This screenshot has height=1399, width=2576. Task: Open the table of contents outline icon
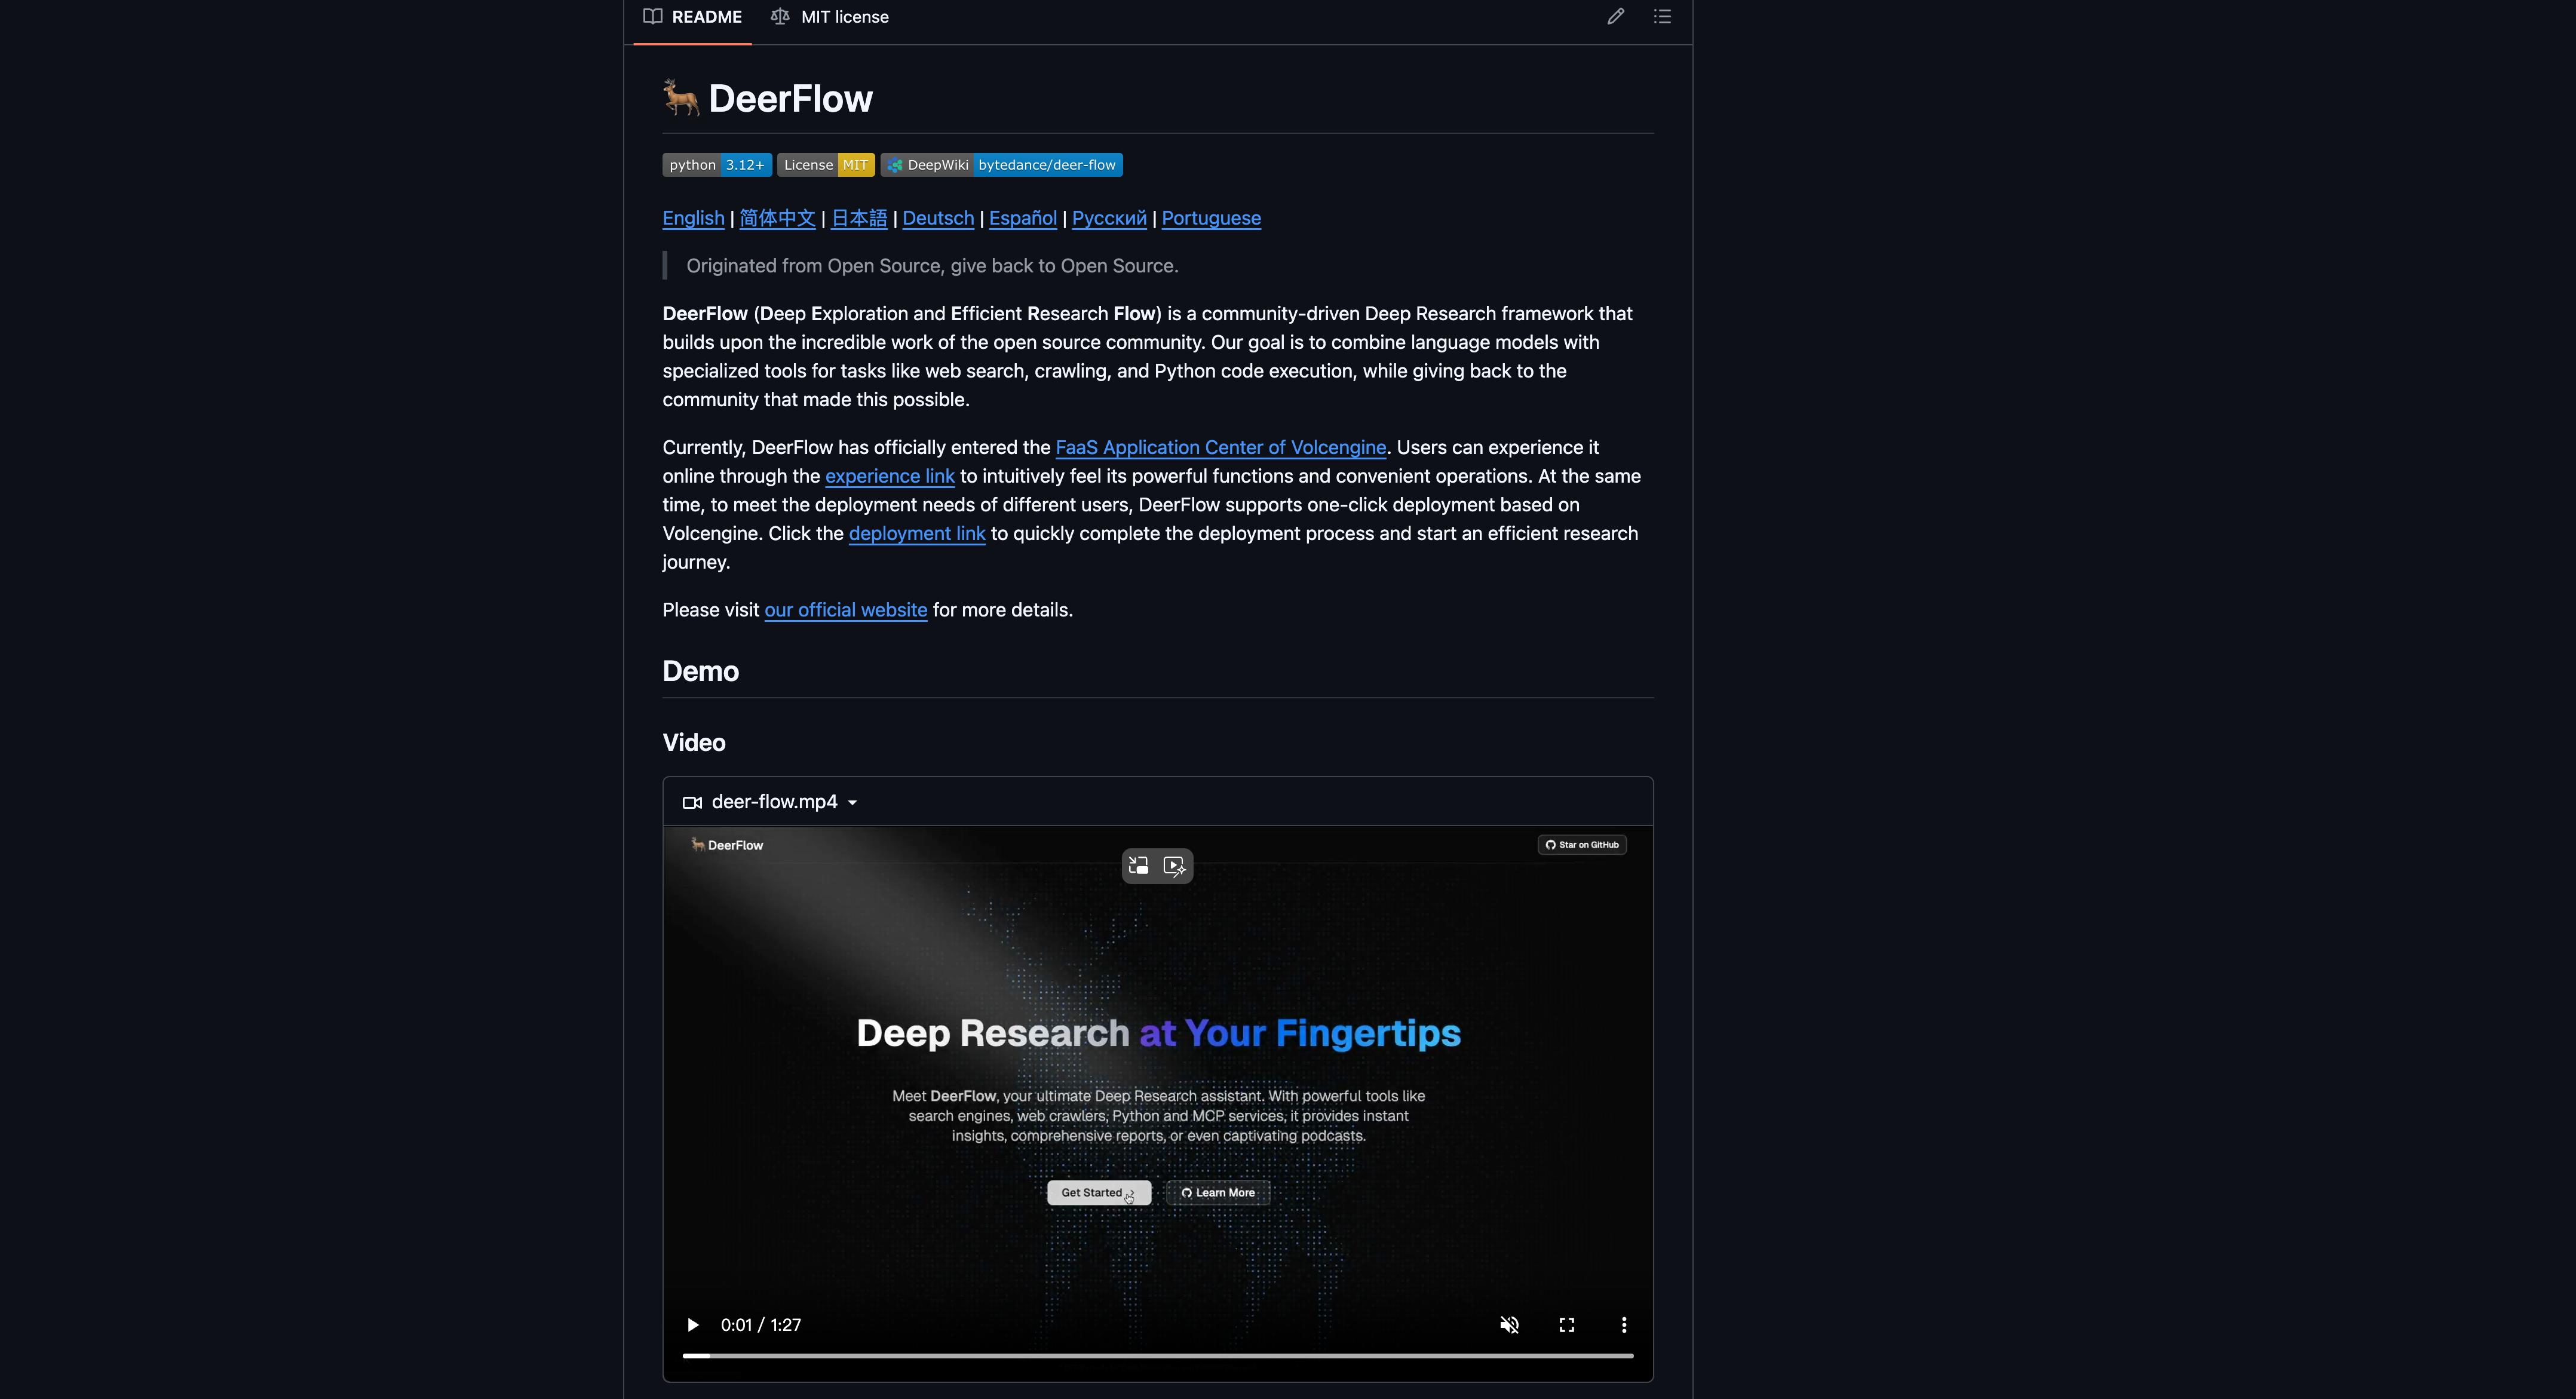[x=1662, y=17]
